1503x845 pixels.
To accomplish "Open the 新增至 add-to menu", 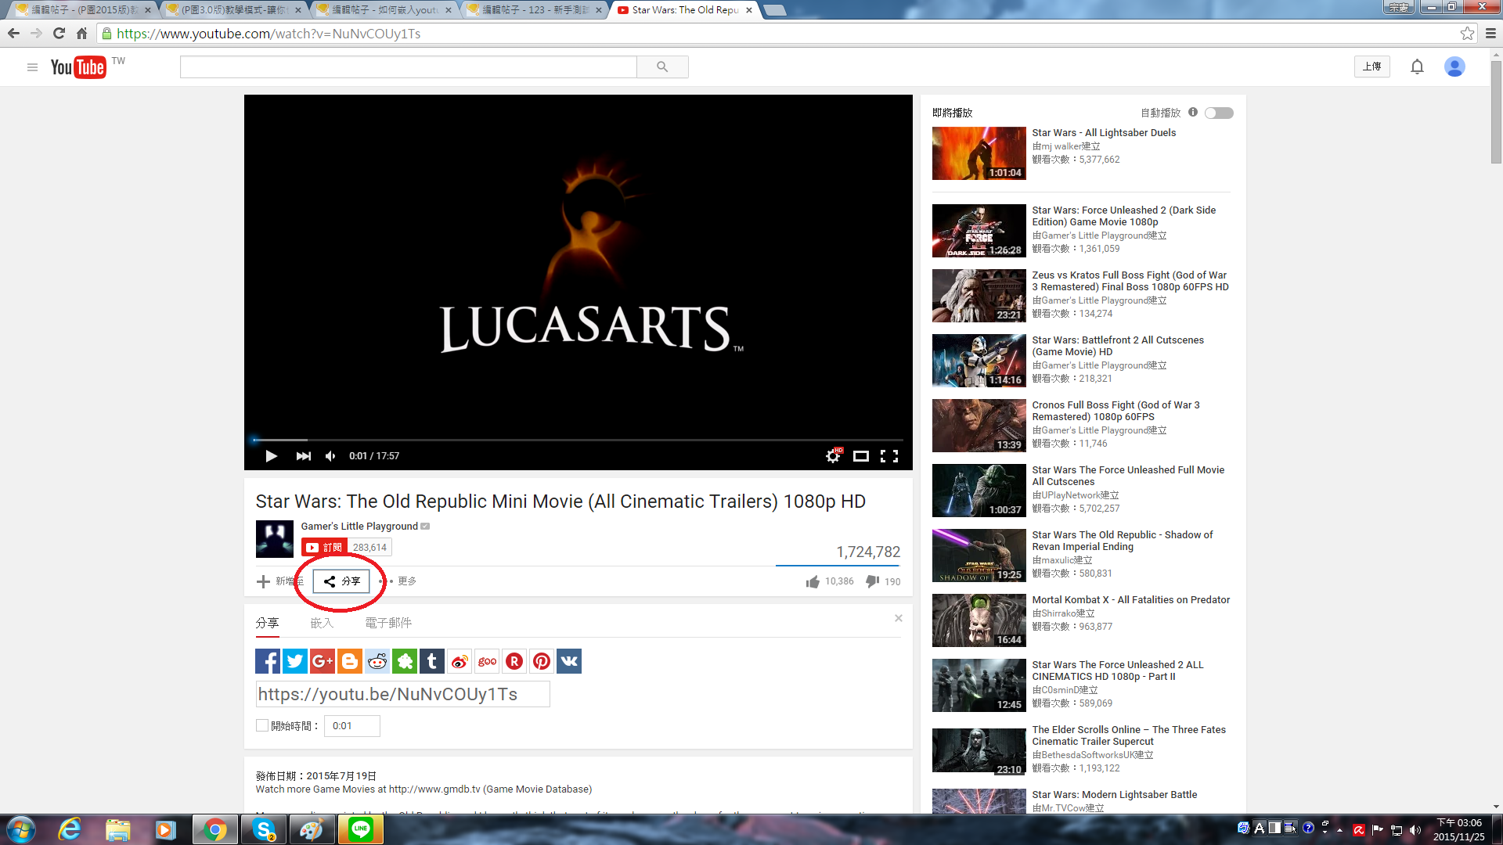I will pyautogui.click(x=279, y=581).
